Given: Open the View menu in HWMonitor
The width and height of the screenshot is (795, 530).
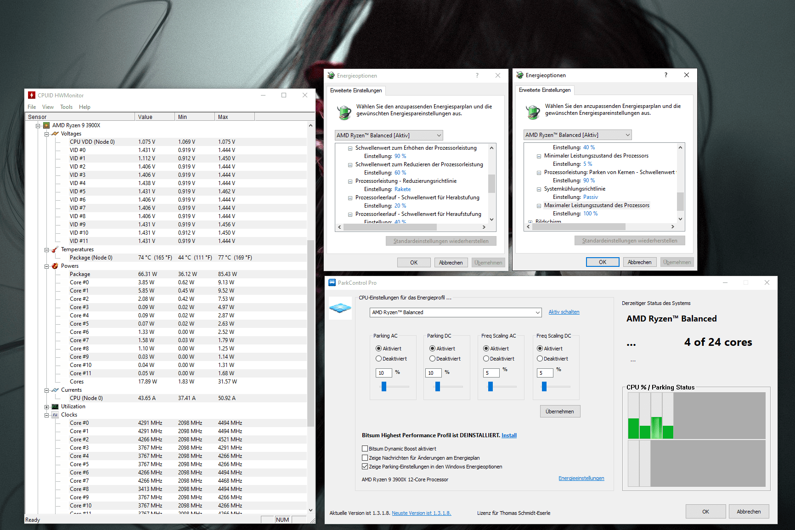Looking at the screenshot, I should click(48, 107).
